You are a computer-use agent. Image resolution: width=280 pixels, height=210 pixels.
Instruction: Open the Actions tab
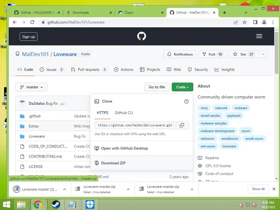[x=124, y=69]
